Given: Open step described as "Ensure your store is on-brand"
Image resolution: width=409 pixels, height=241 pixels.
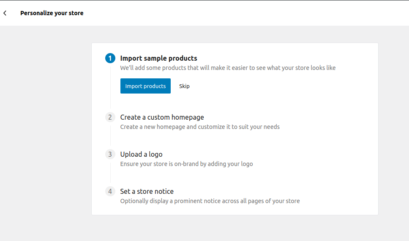Looking at the screenshot, I should click(x=186, y=164).
